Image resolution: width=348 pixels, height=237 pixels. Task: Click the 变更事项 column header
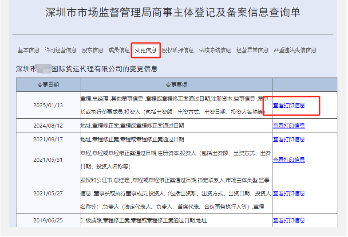(176, 85)
